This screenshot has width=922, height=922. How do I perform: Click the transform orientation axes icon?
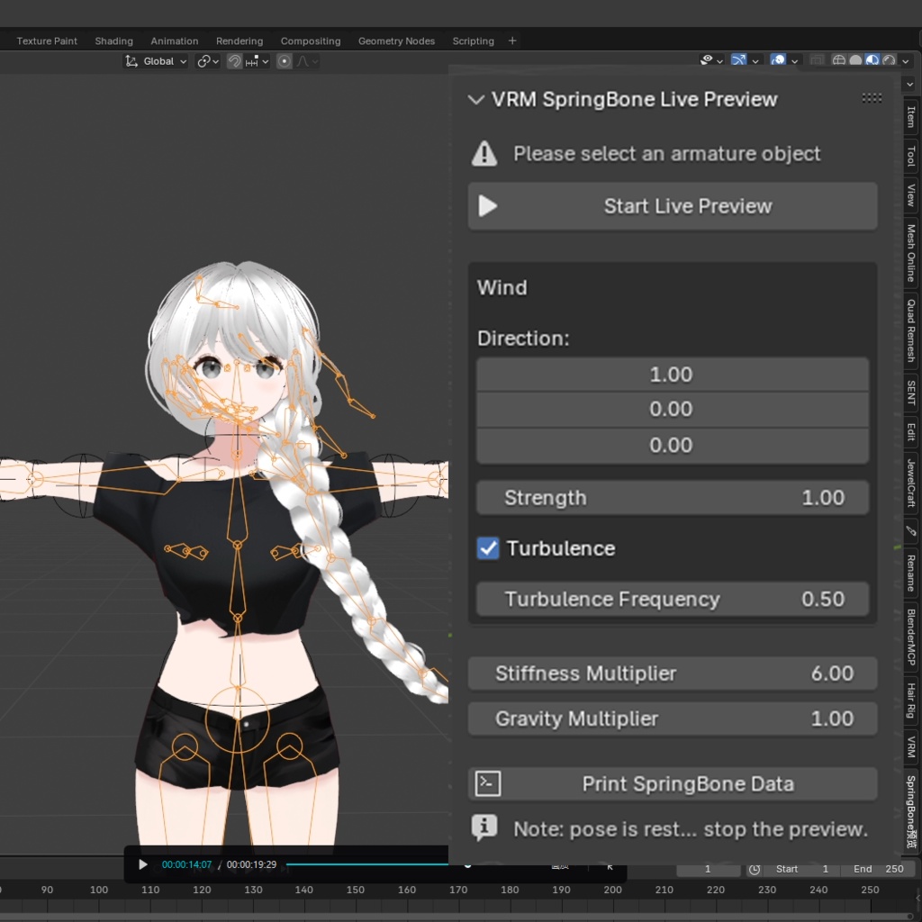(131, 61)
